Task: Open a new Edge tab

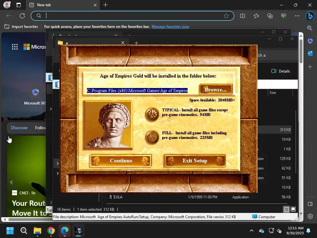Action: tap(105, 5)
